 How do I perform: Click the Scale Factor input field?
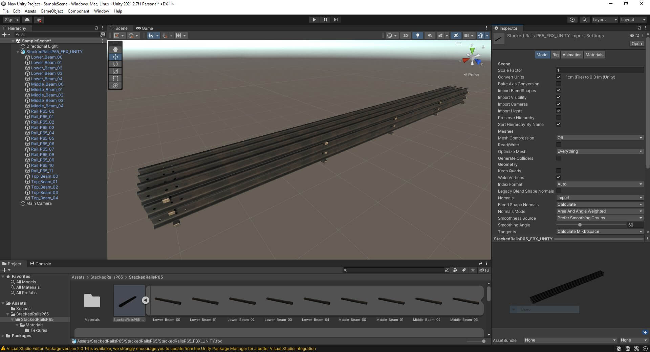pos(600,70)
